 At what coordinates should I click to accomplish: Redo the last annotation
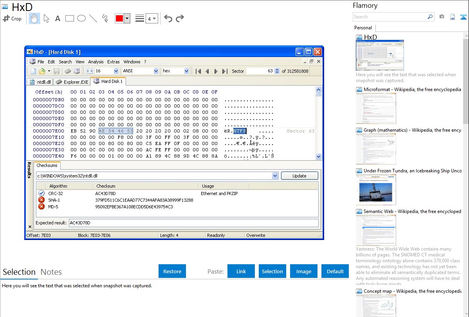[180, 18]
